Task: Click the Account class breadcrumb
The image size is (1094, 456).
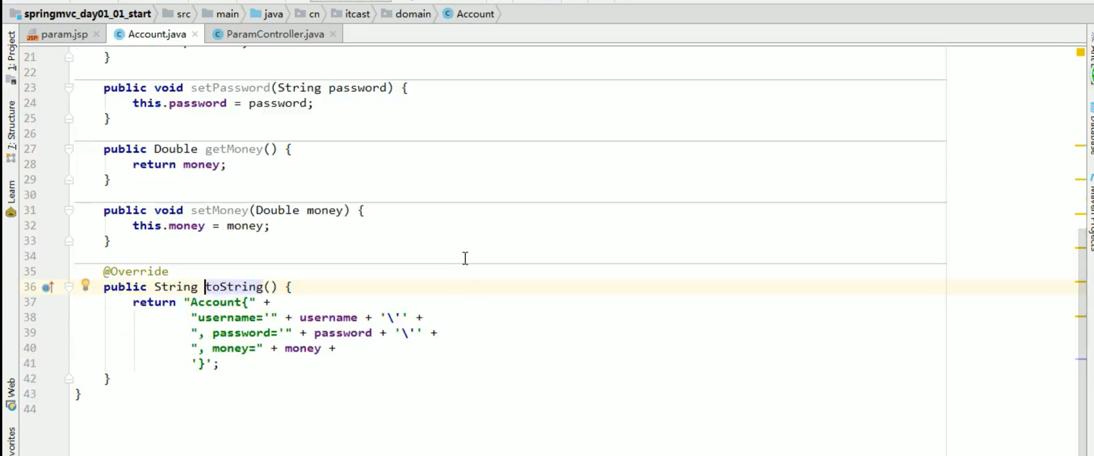Action: (475, 14)
